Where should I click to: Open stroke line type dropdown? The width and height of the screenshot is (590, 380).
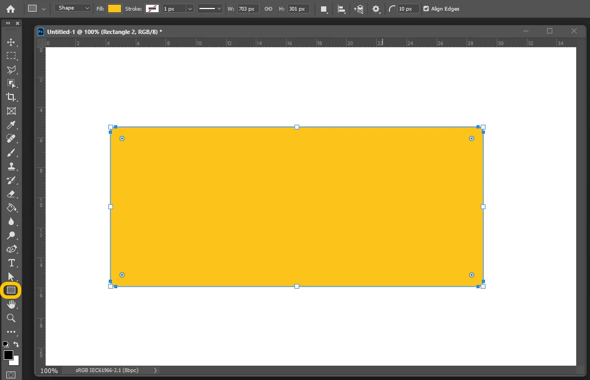[210, 8]
